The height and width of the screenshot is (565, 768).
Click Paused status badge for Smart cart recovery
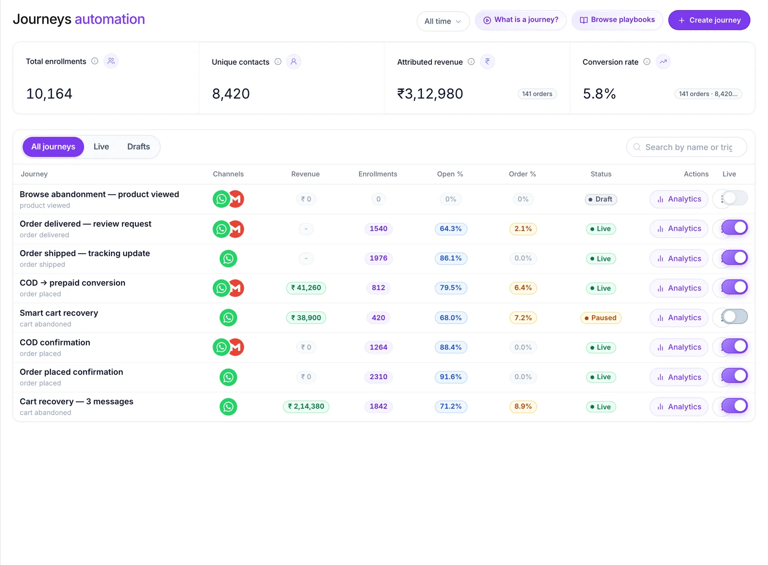(x=601, y=318)
